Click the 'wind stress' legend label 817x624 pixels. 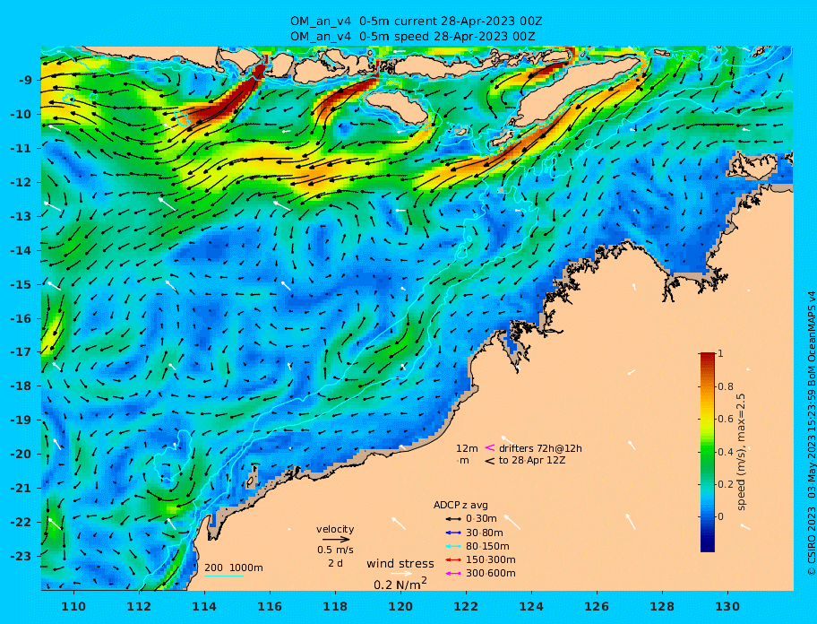[x=400, y=564]
